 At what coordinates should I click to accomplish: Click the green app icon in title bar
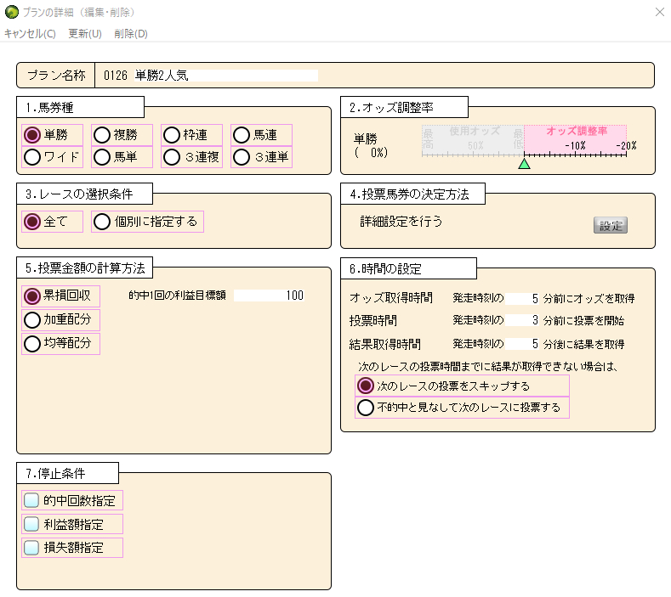(12, 12)
